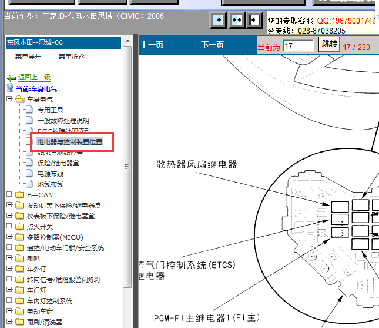Click the tree panel scrollbar up arrow
The width and height of the screenshot is (379, 328).
click(128, 41)
